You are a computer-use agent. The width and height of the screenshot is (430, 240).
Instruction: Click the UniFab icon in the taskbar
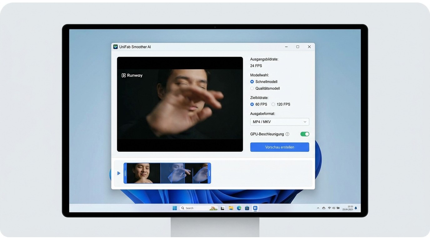click(x=255, y=208)
